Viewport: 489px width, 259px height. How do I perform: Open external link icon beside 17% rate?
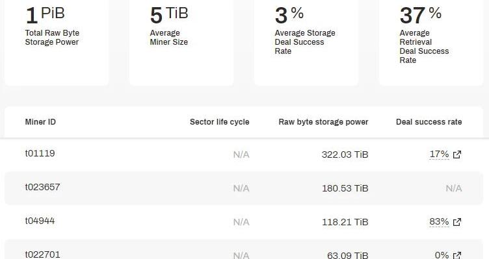457,154
